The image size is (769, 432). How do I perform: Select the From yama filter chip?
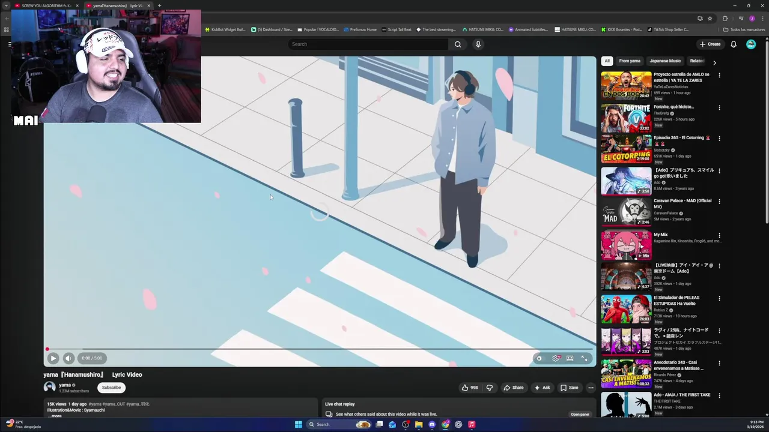point(630,61)
